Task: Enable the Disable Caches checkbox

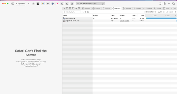Action: click(x=145, y=12)
